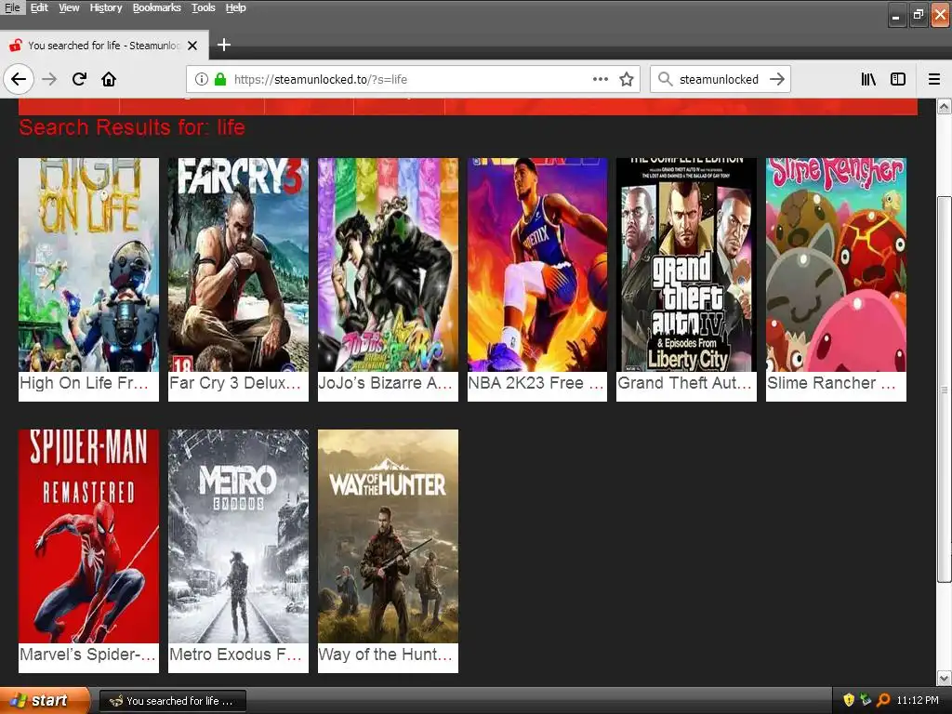
Task: Open the hamburger application menu
Action: click(934, 79)
